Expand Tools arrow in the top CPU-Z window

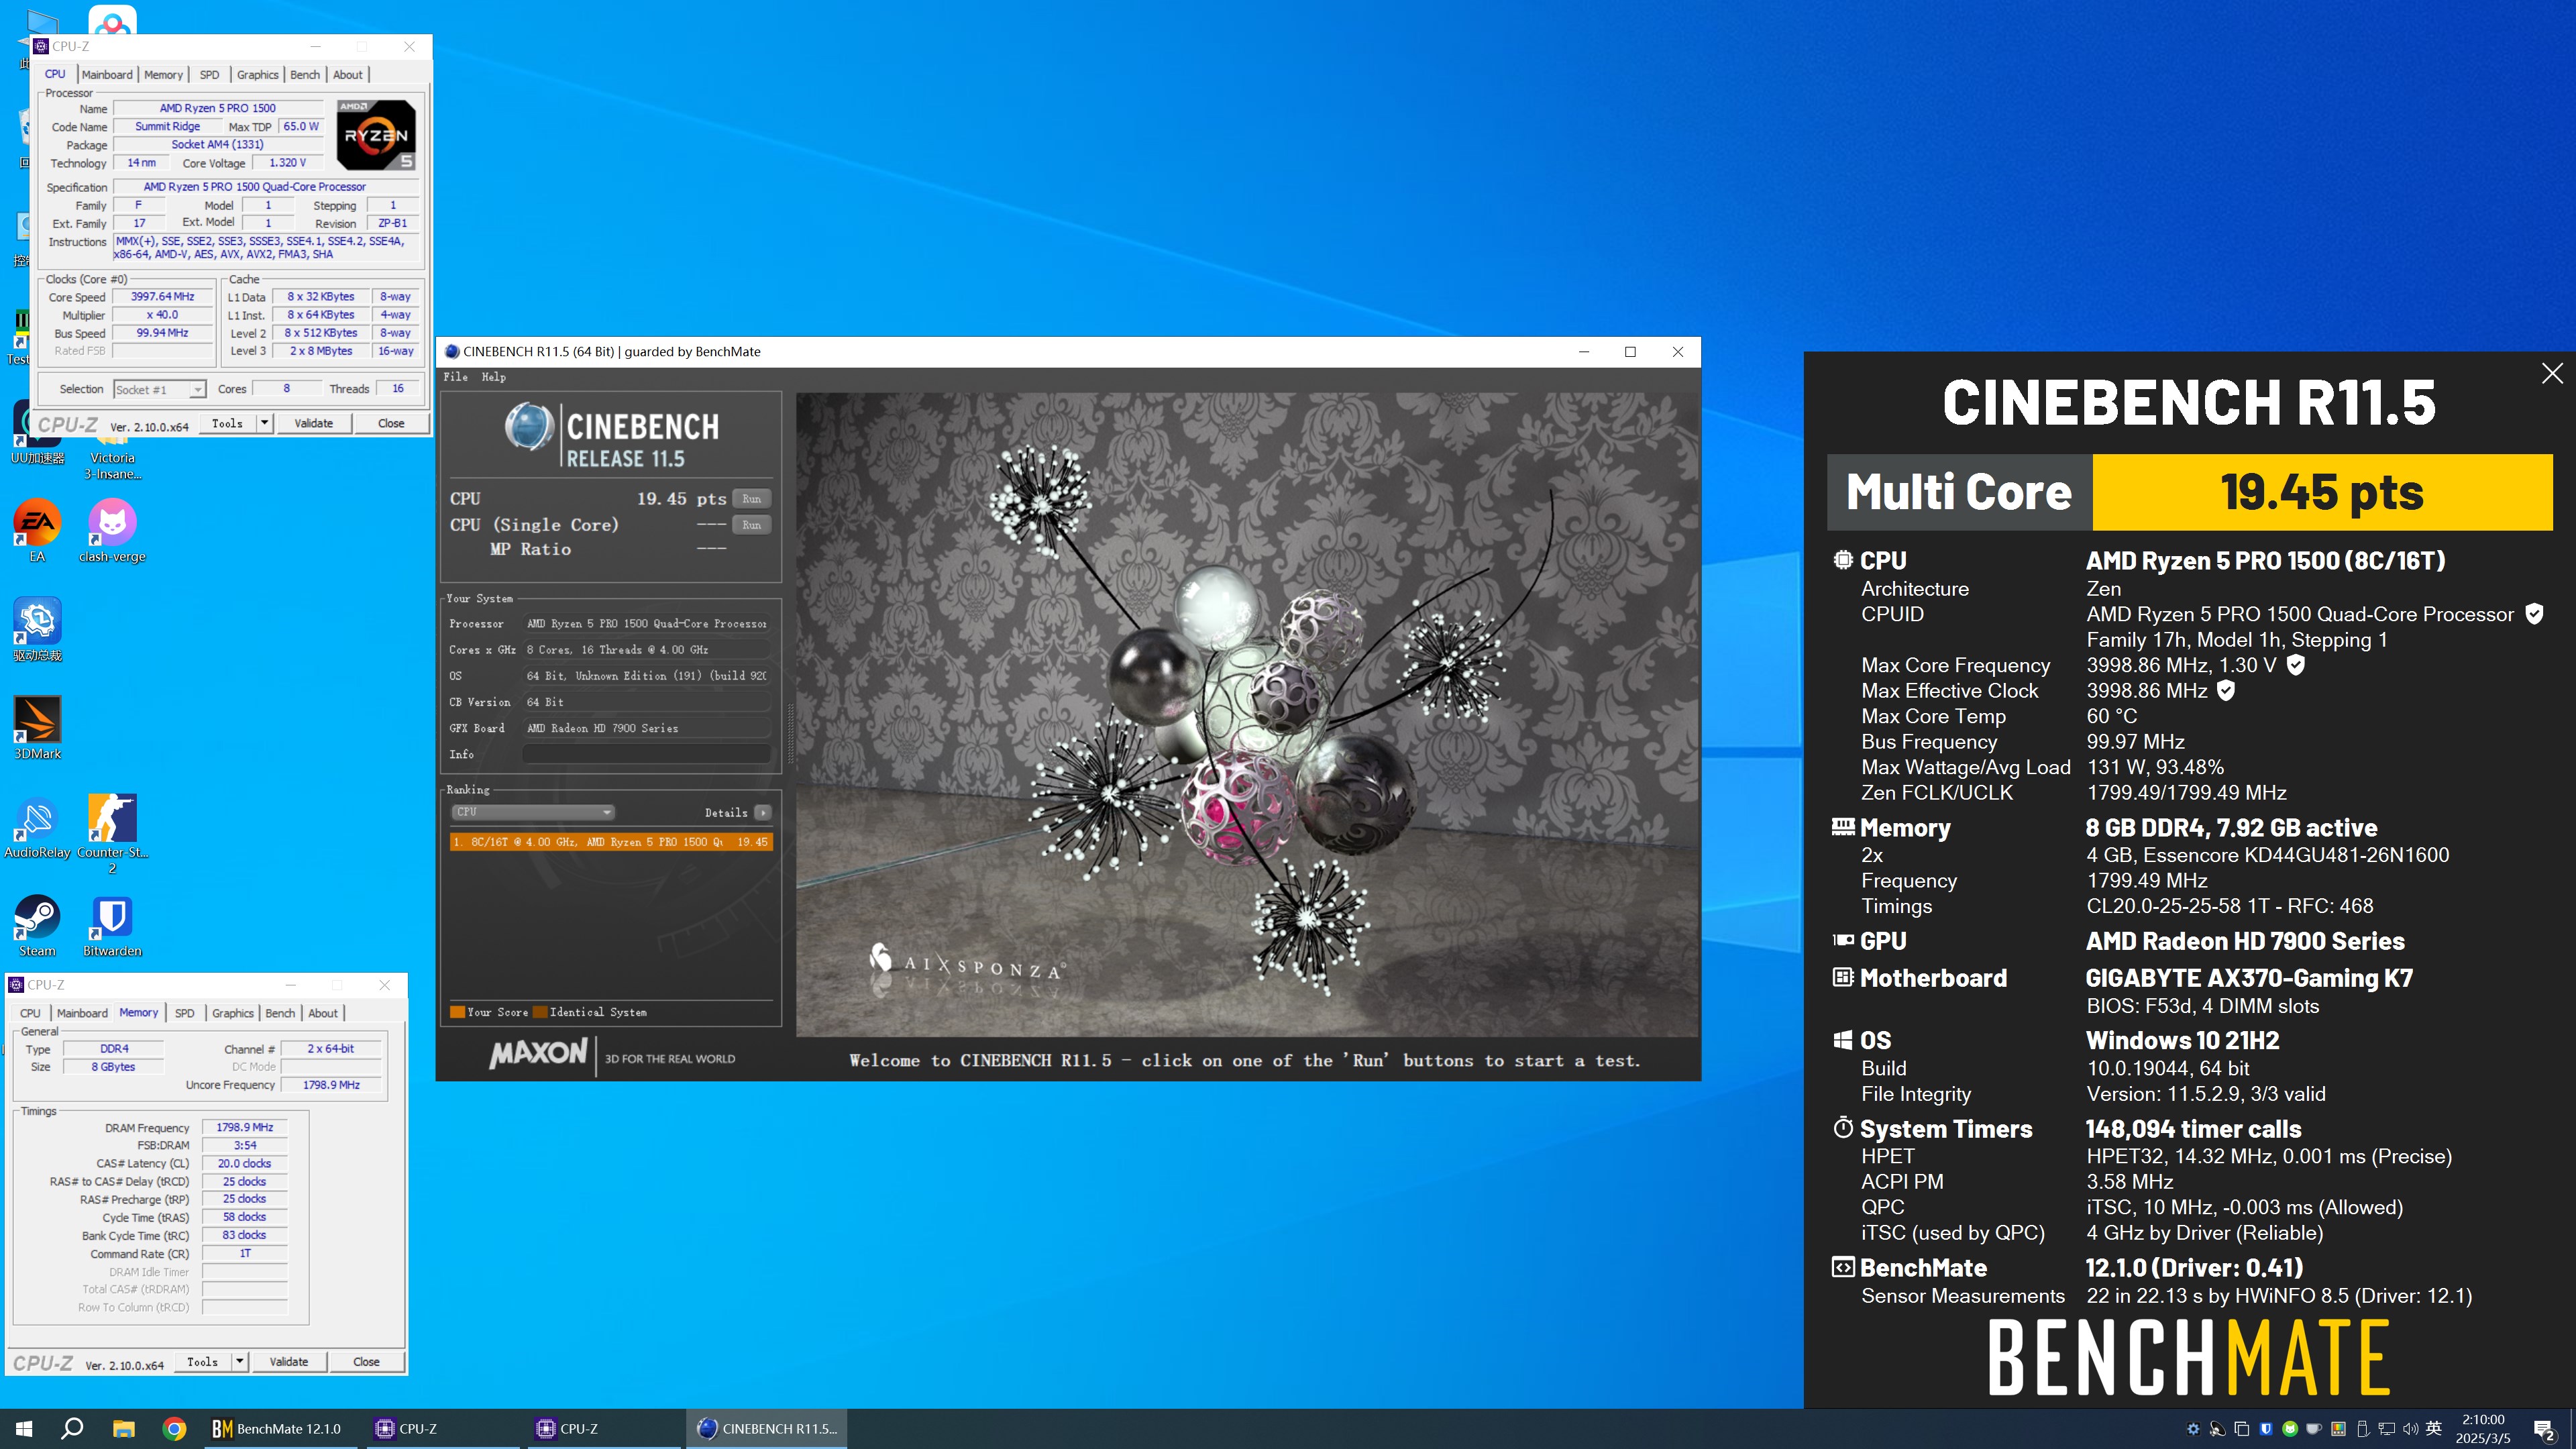pos(264,423)
